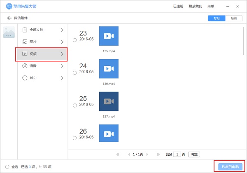Expand the 语音 chevron arrow
The height and width of the screenshot is (173, 247).
tap(62, 66)
